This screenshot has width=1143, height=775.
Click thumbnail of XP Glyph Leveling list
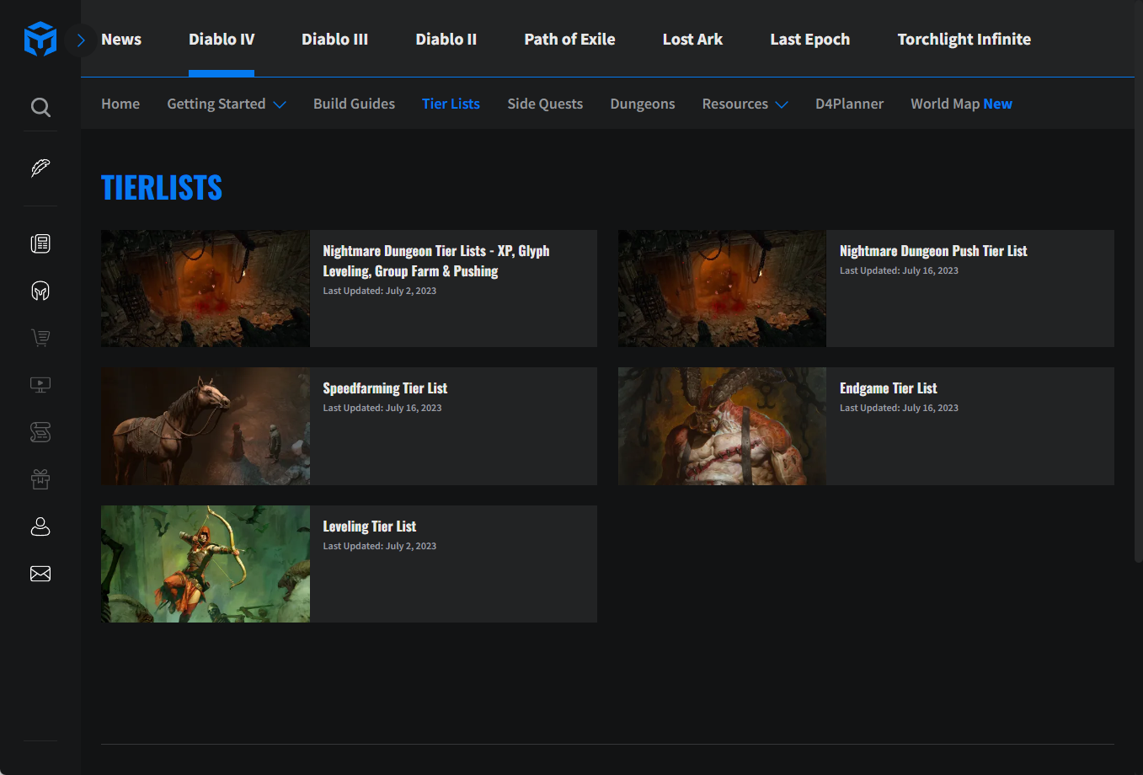pos(206,288)
